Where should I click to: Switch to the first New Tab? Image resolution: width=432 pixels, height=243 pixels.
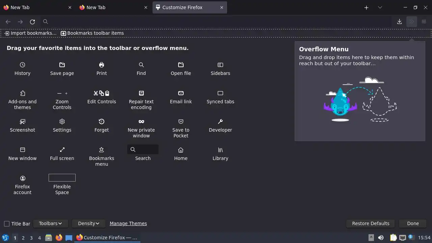click(x=37, y=7)
